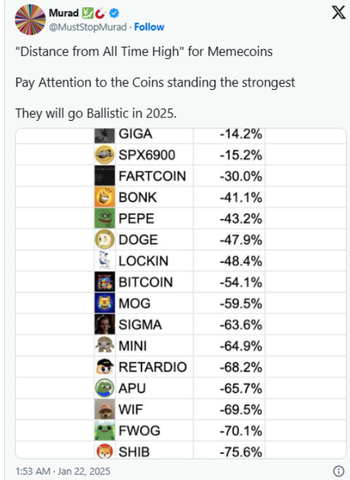350x480 pixels.
Task: Click the SPX6900 coin icon
Action: pyautogui.click(x=104, y=155)
